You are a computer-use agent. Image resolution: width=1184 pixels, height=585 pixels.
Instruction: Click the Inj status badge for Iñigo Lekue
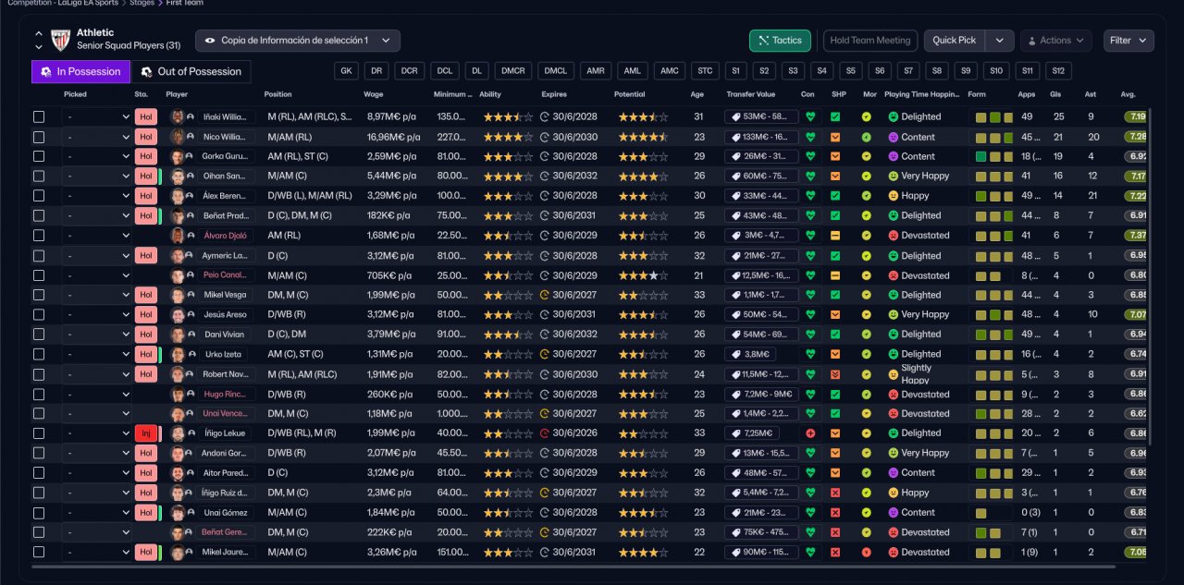(x=145, y=433)
